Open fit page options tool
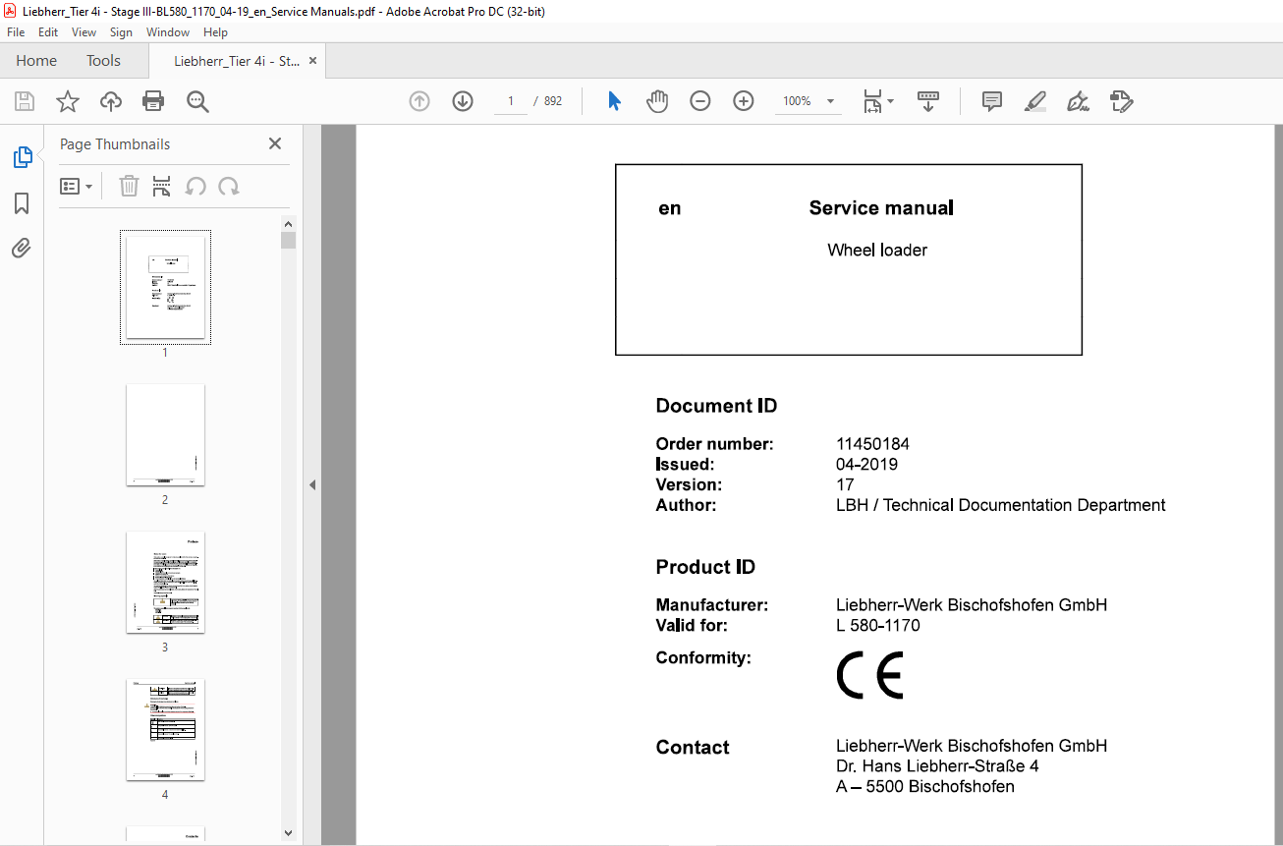1283x846 pixels. coord(877,101)
